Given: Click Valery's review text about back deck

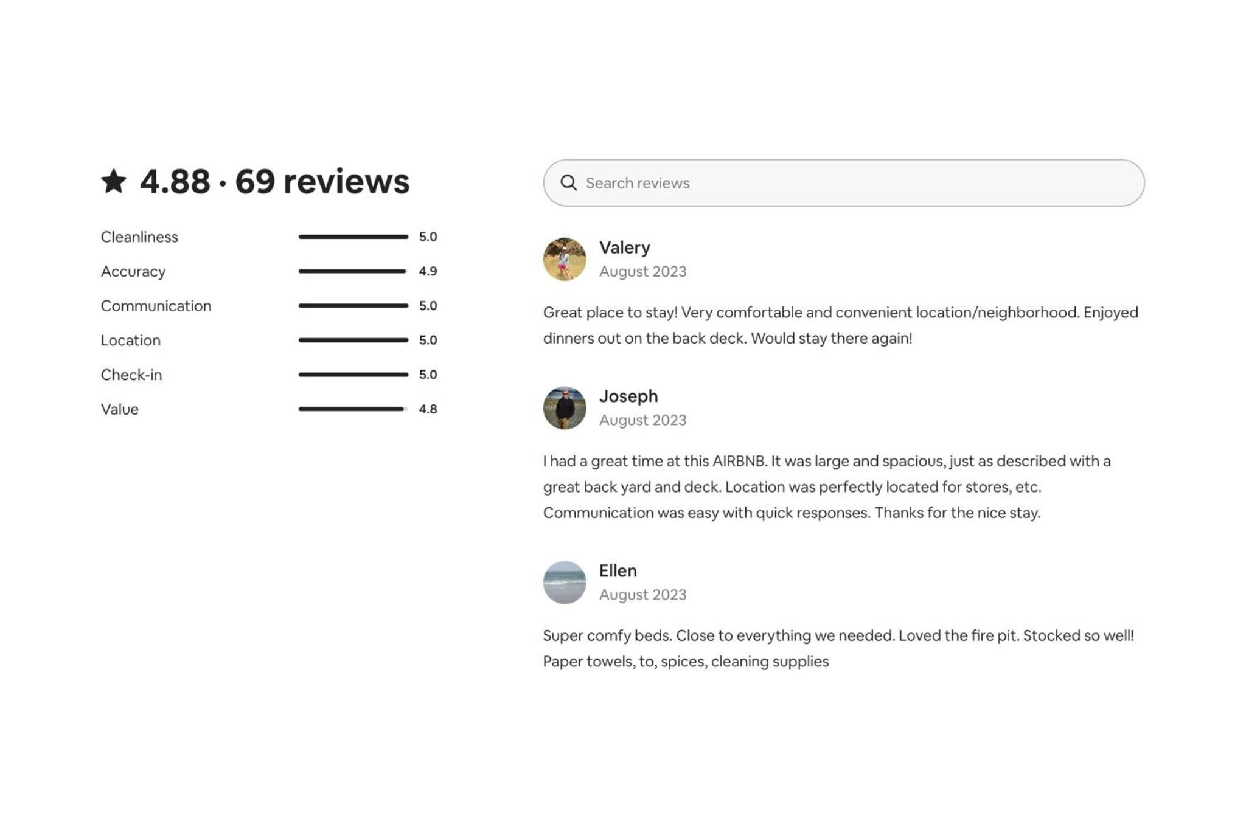Looking at the screenshot, I should 840,325.
